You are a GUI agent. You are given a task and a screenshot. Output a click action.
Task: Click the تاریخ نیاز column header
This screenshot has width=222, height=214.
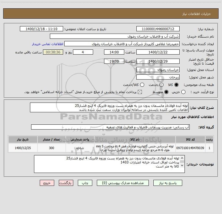(x=23, y=139)
